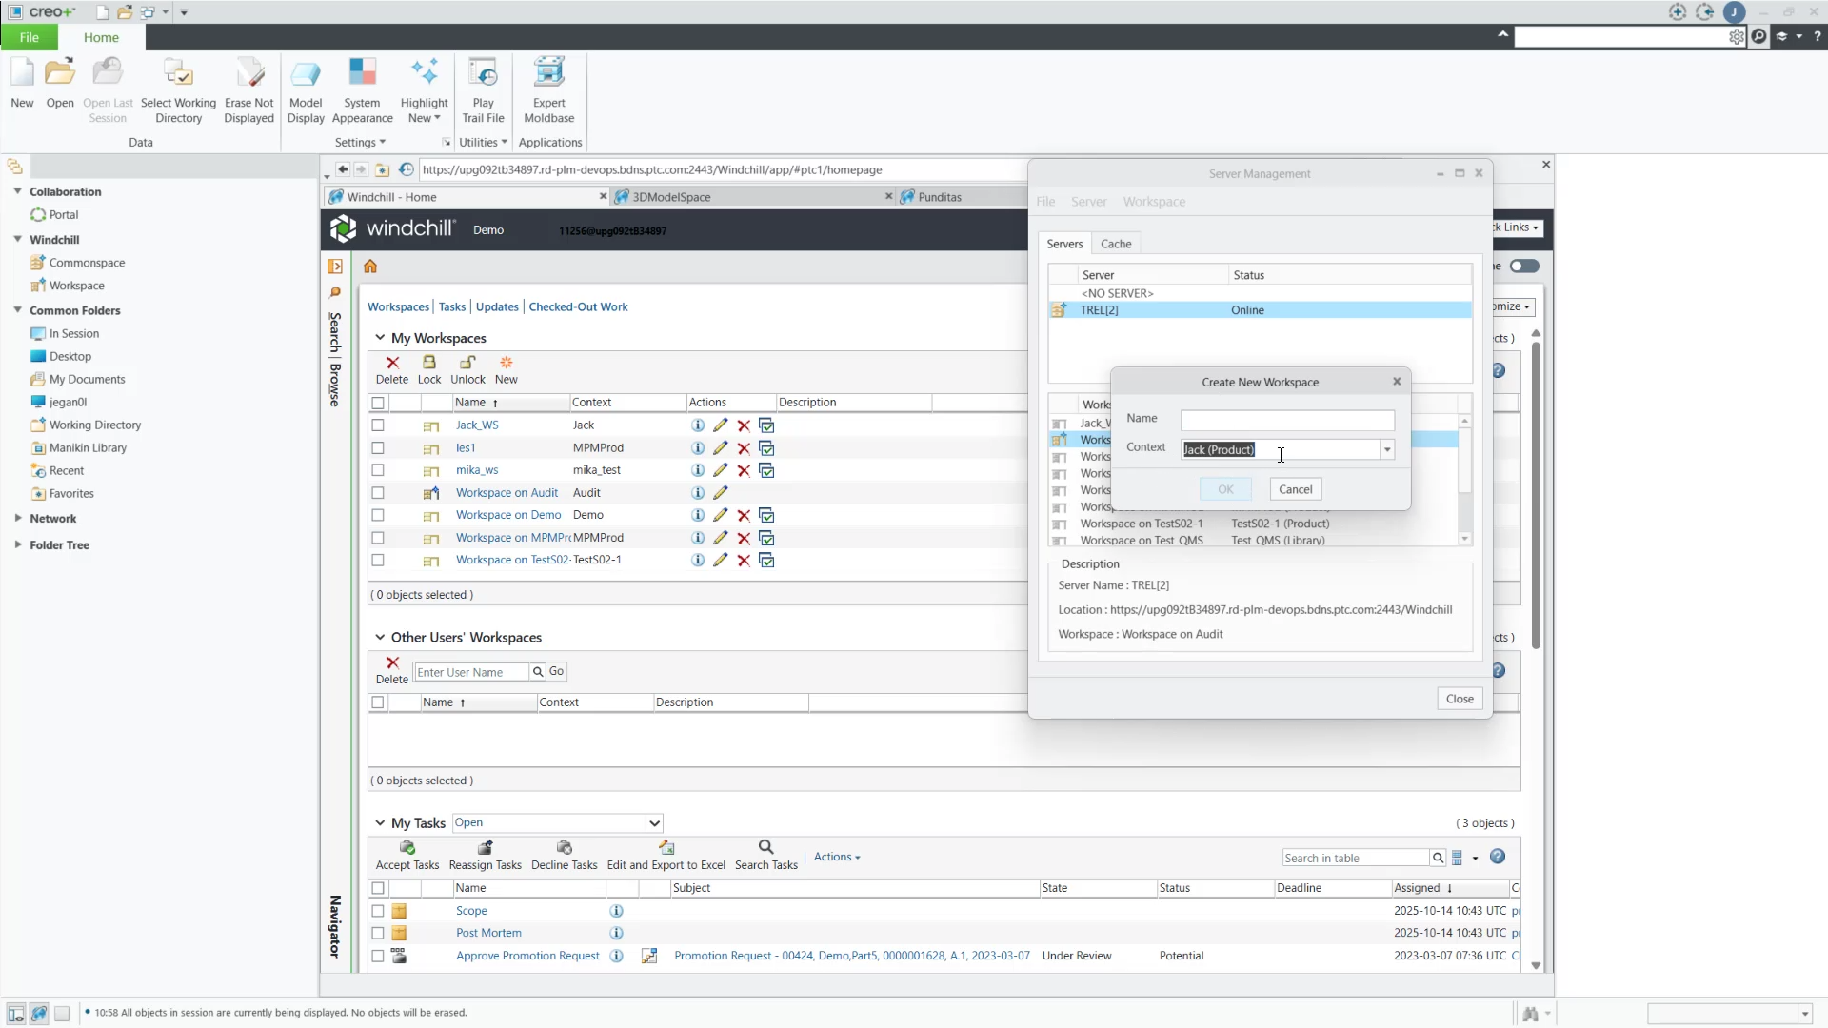Click the Erase Not Displayed icon

[249, 73]
